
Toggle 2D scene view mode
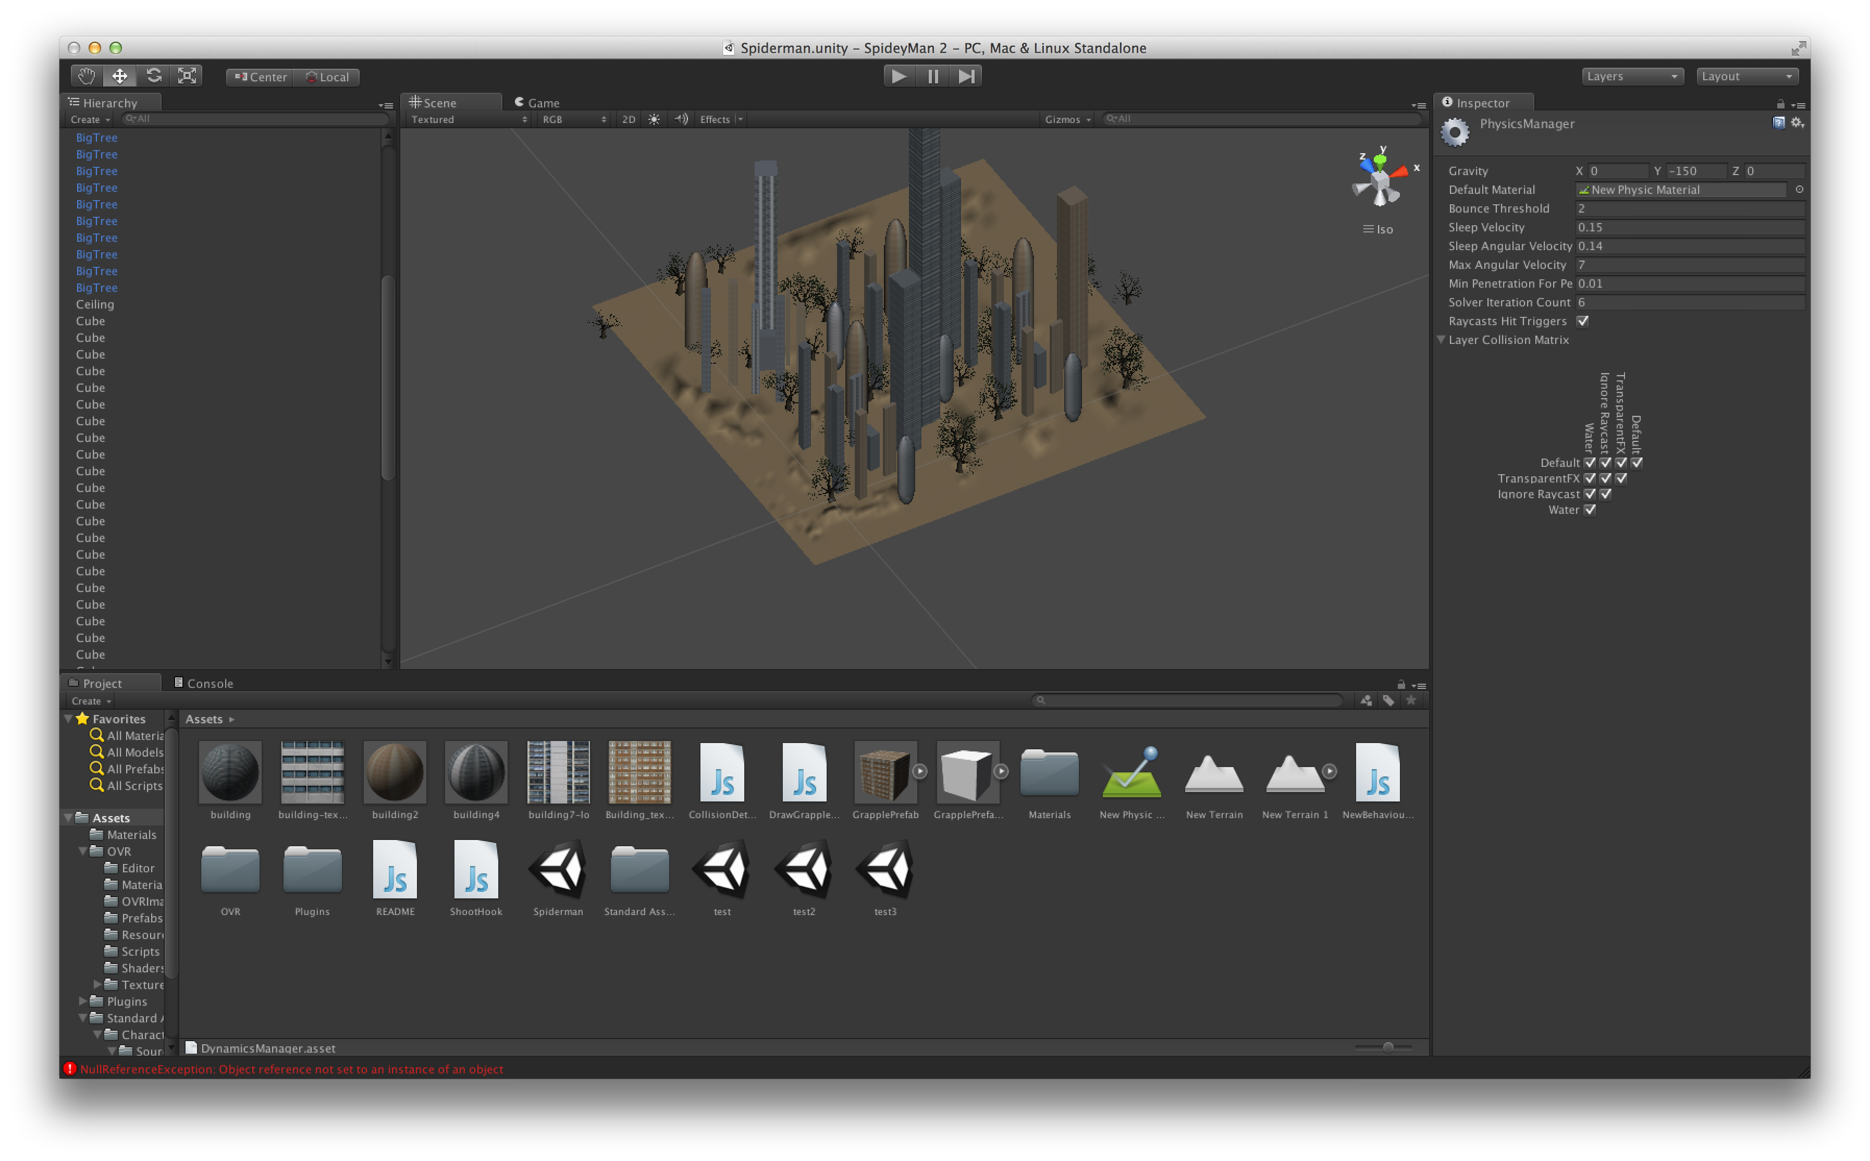click(x=628, y=119)
